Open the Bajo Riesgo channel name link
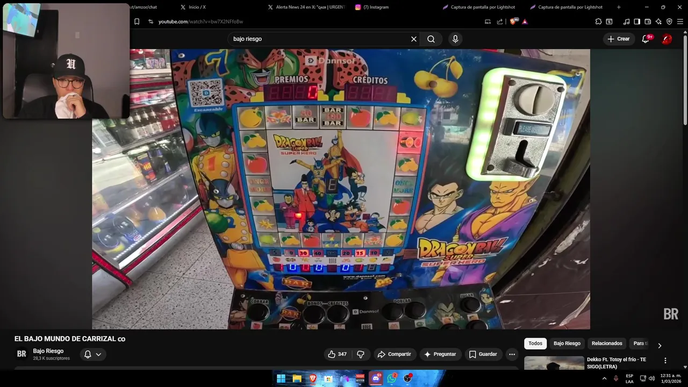 (x=48, y=351)
